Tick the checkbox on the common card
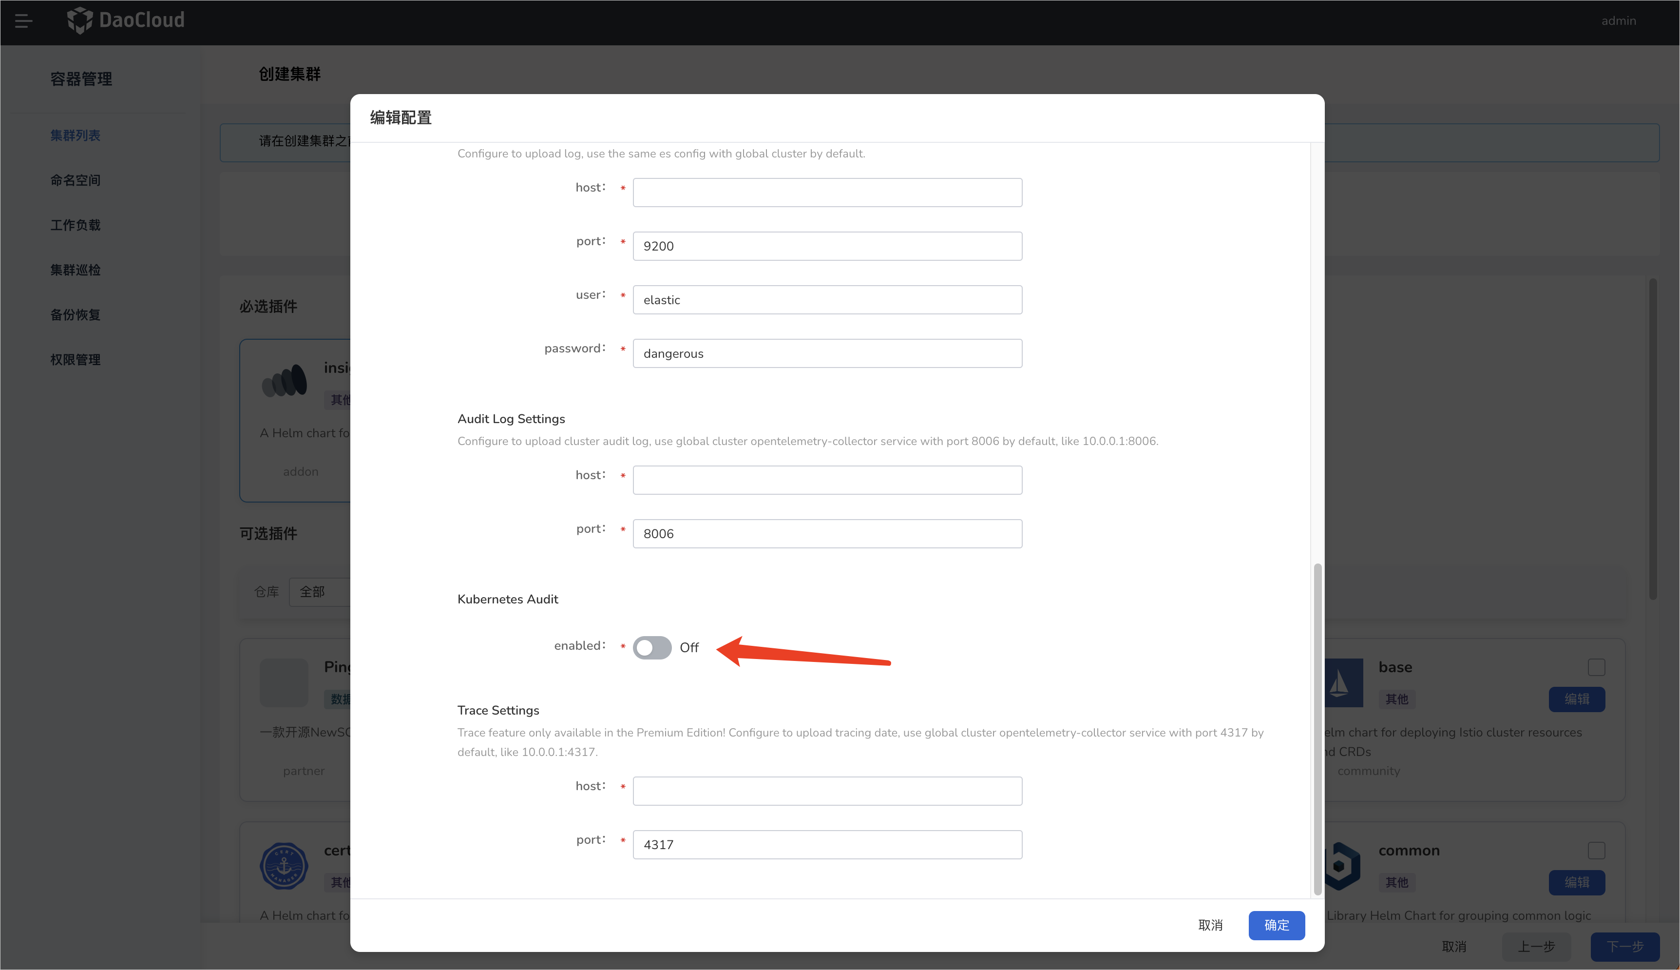The image size is (1680, 970). [1596, 850]
